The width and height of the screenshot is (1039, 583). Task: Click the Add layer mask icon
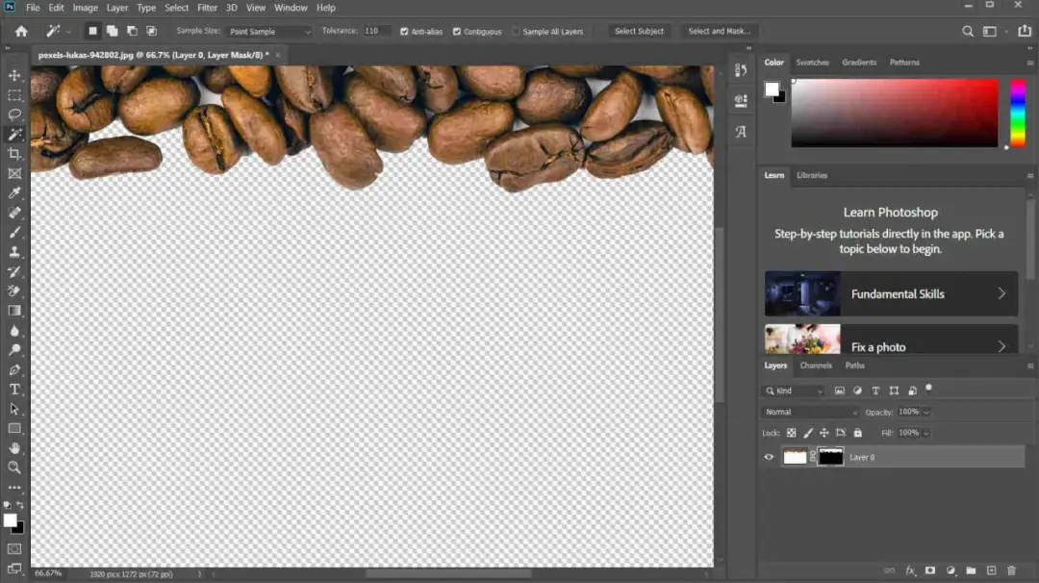pos(930,570)
